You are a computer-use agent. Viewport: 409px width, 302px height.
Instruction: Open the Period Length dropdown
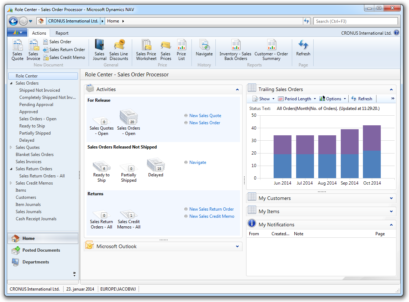(297, 99)
